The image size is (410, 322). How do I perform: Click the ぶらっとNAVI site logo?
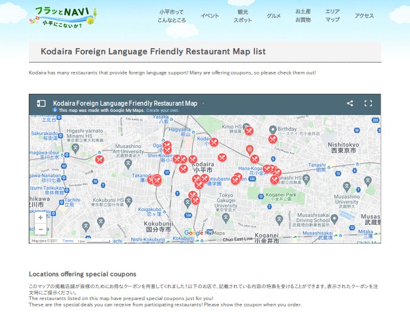point(63,17)
